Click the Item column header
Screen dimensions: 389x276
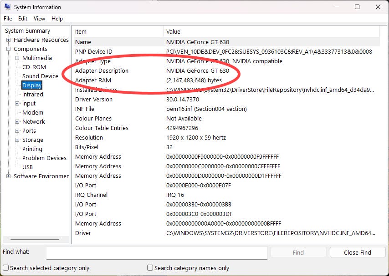point(118,31)
